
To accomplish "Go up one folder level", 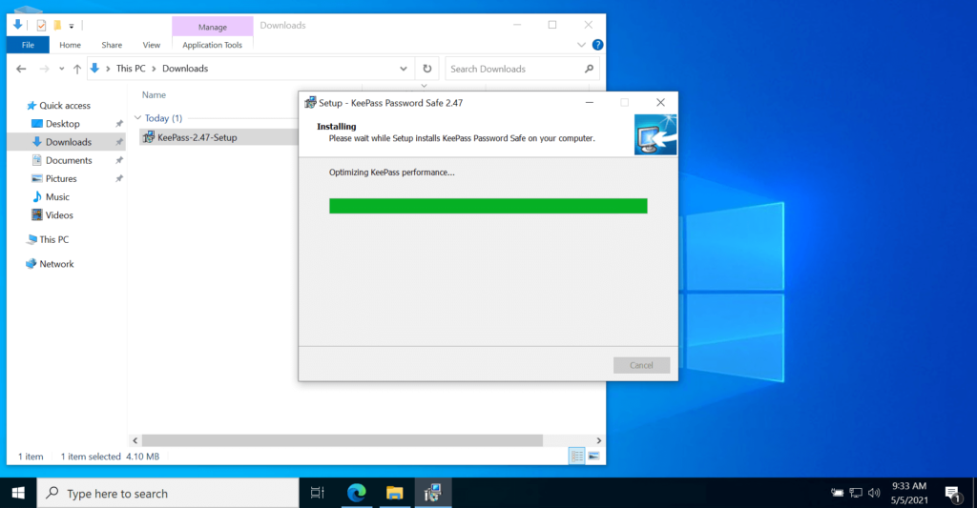I will [x=77, y=69].
